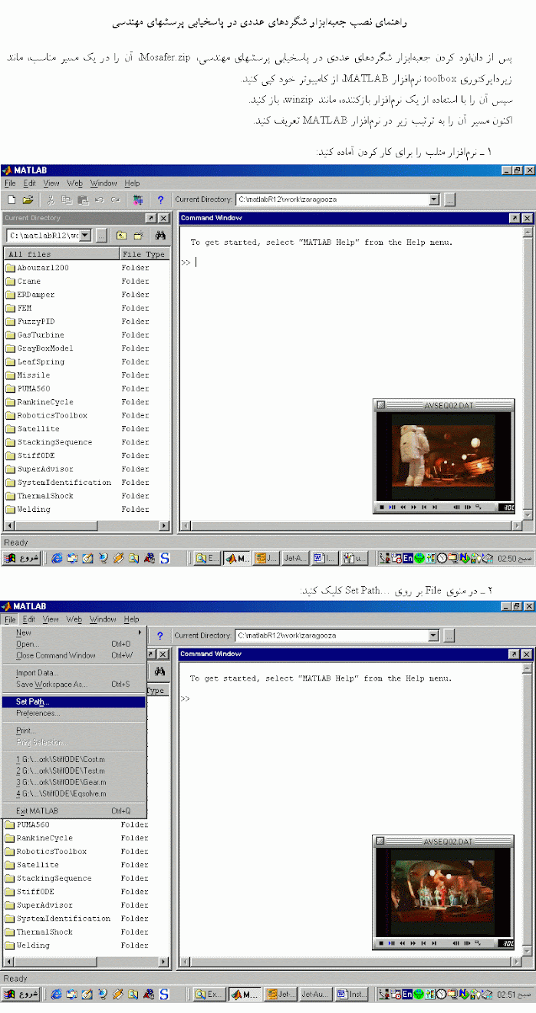Choose Open... in File menu
The height and width of the screenshot is (1013, 536).
click(74, 644)
